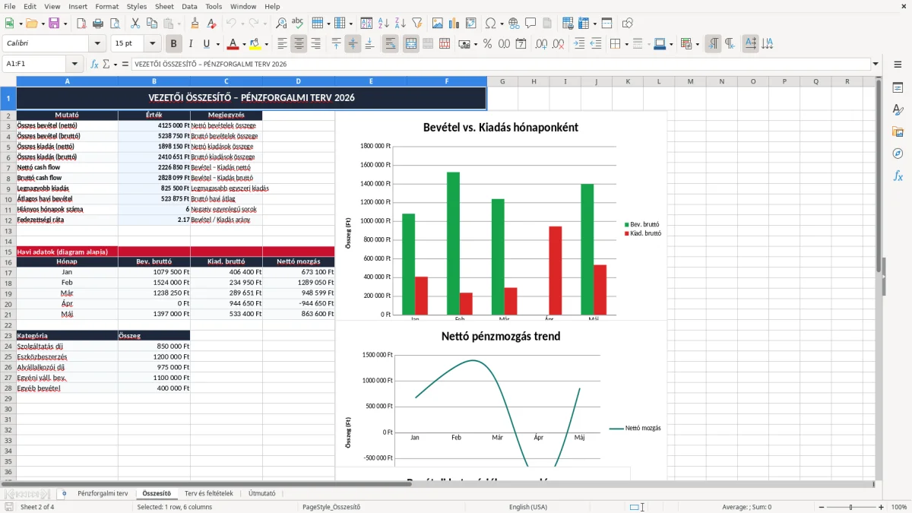912x513 pixels.
Task: Open the sidebar Navigator compass icon
Action: 898,154
